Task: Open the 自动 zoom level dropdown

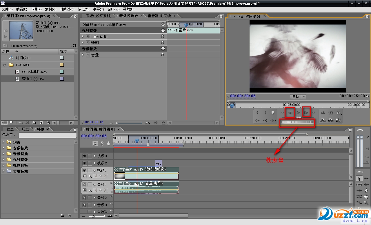Action: [298, 97]
